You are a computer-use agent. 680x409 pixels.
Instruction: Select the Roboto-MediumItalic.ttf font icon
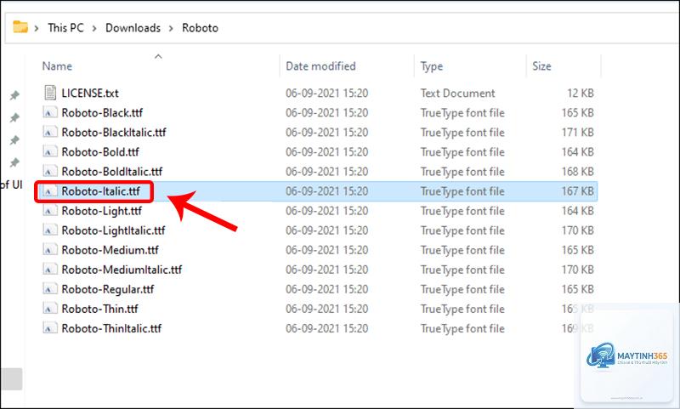click(x=50, y=269)
